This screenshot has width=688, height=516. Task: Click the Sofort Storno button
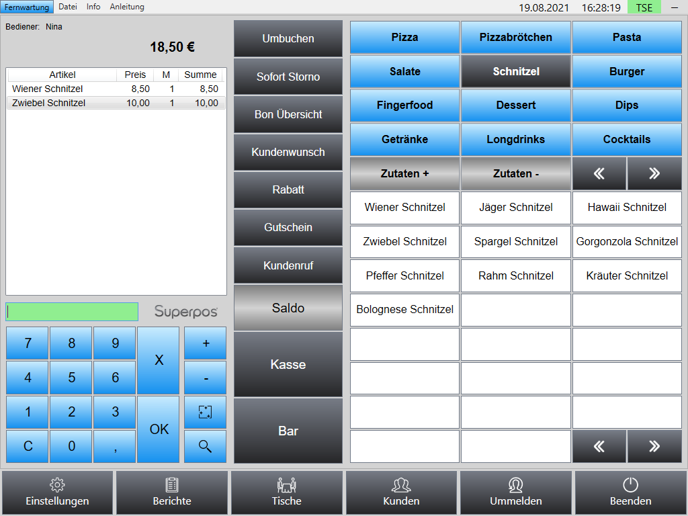pos(288,77)
